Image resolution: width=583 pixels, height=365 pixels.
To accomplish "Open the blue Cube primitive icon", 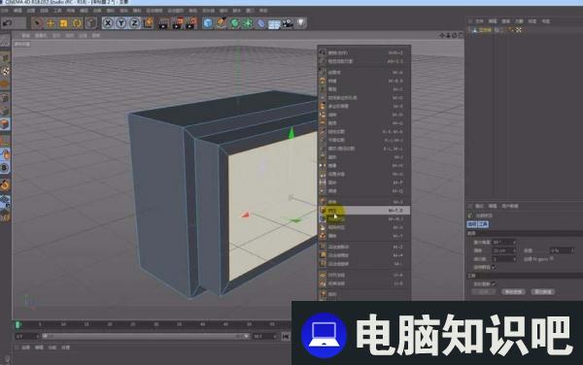I will (208, 23).
